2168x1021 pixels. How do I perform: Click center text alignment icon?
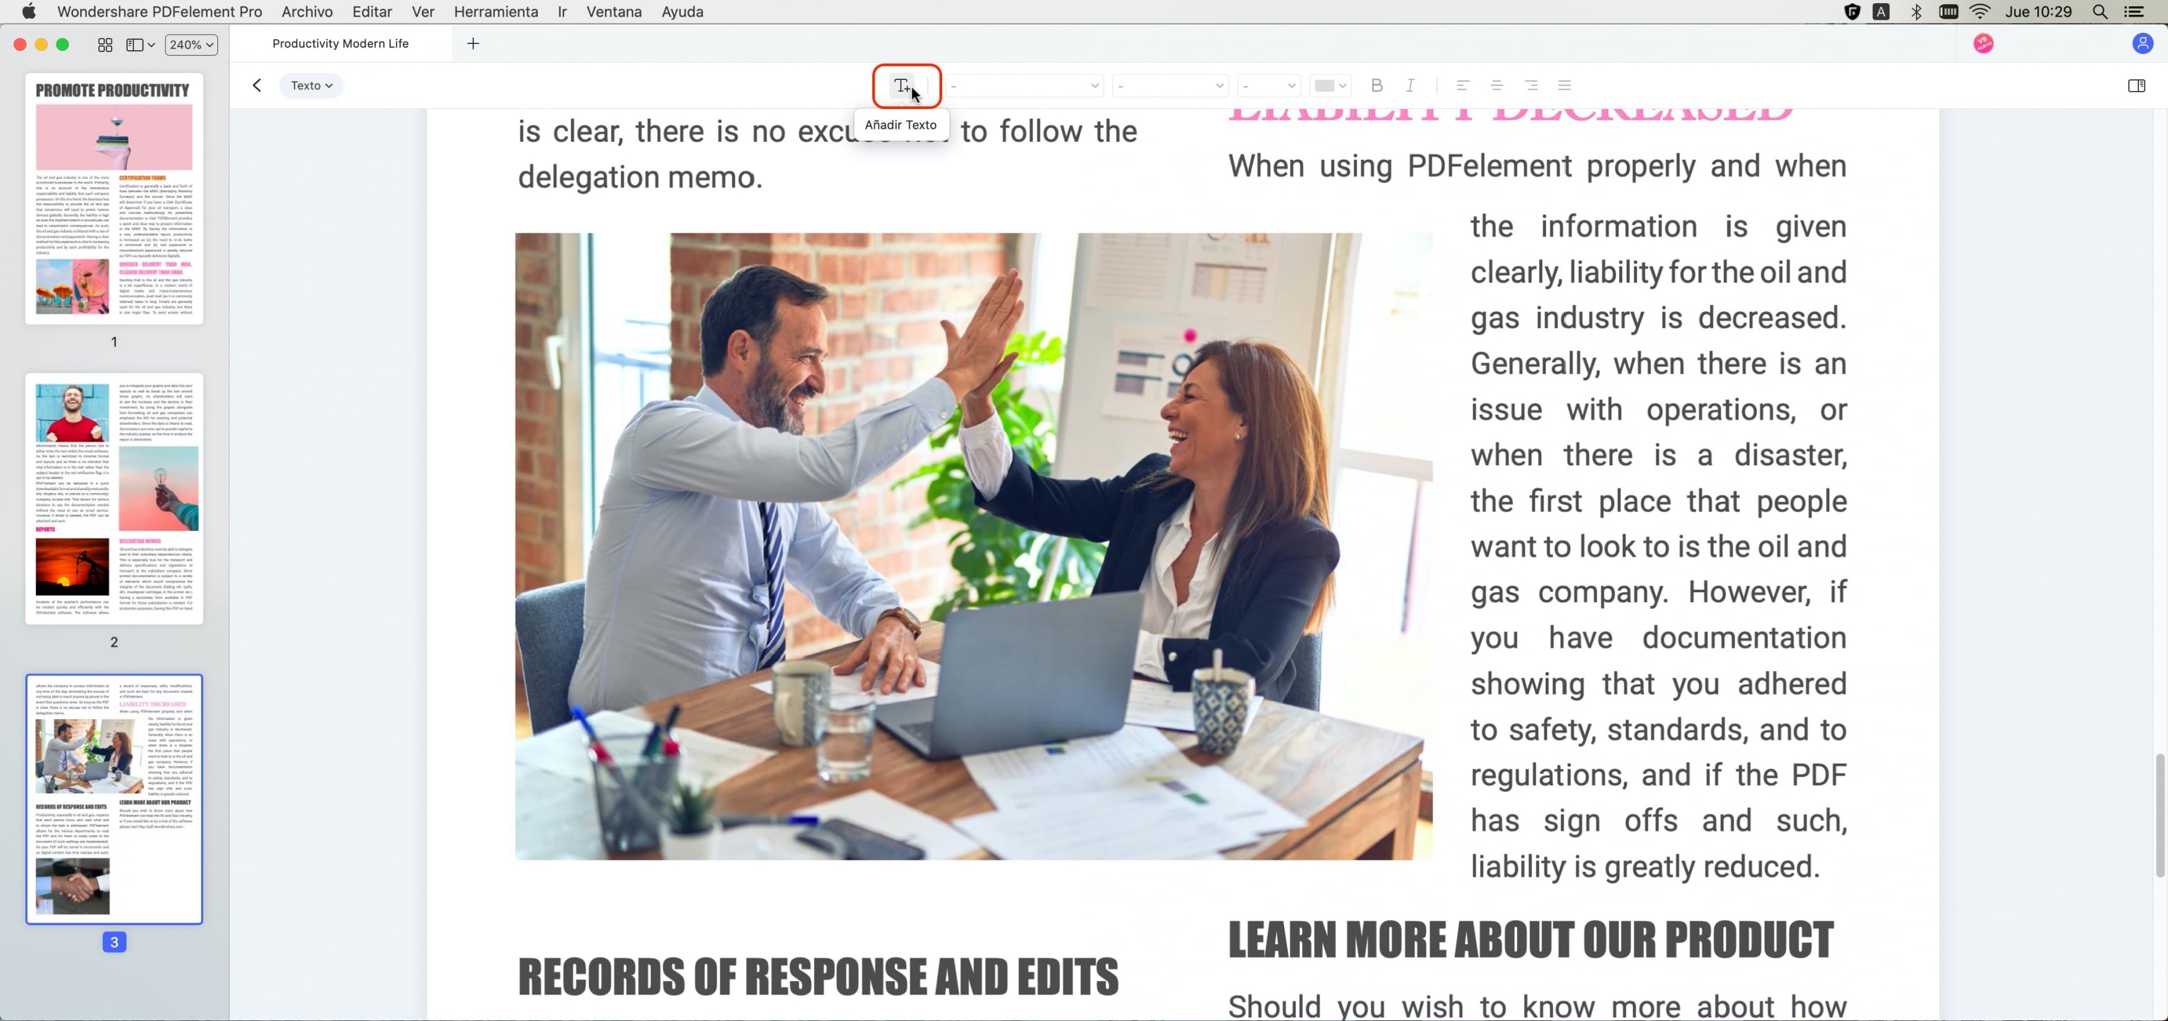1497,85
